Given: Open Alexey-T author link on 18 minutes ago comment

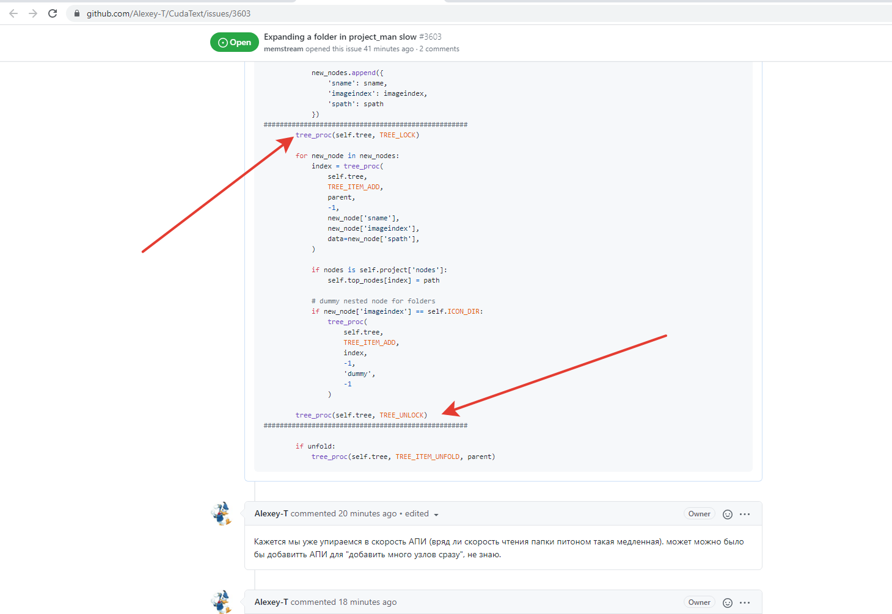Looking at the screenshot, I should (271, 602).
